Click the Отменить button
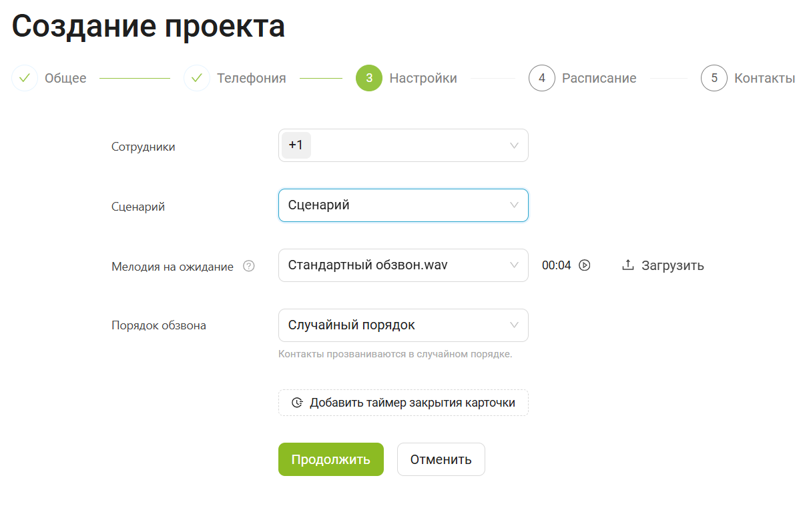Screen dimensions: 809x510 pos(441,459)
